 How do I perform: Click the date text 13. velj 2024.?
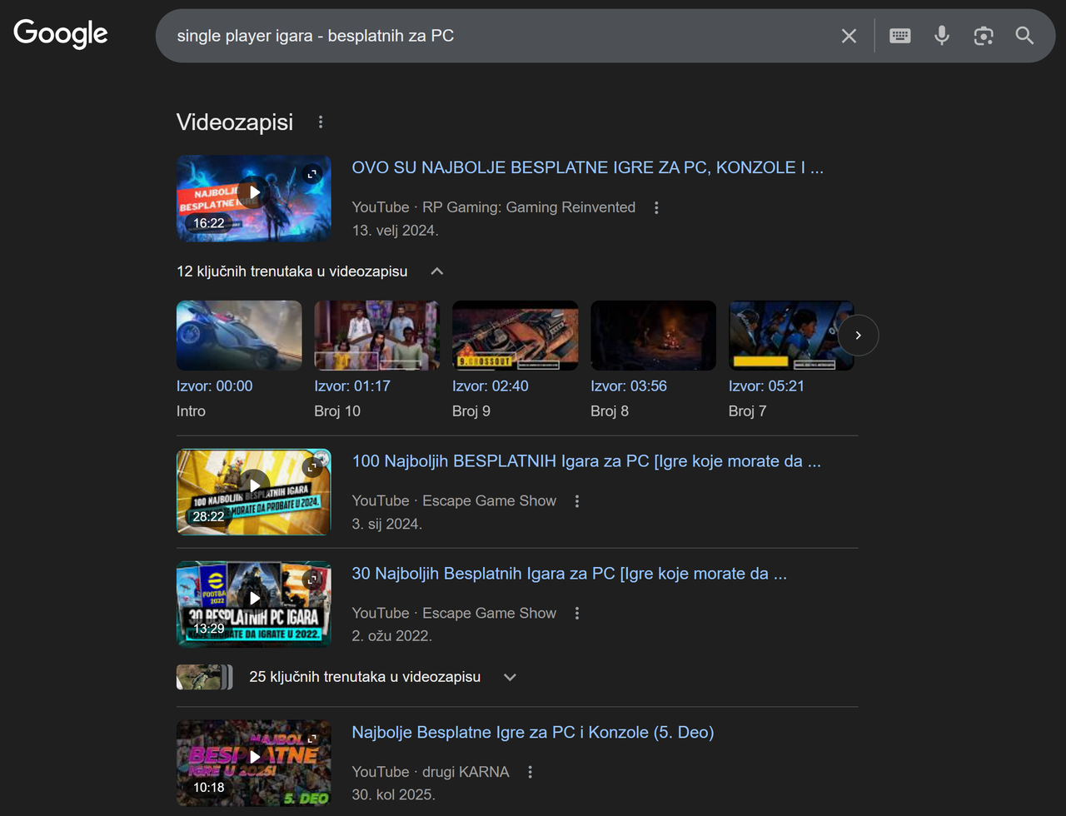point(395,231)
